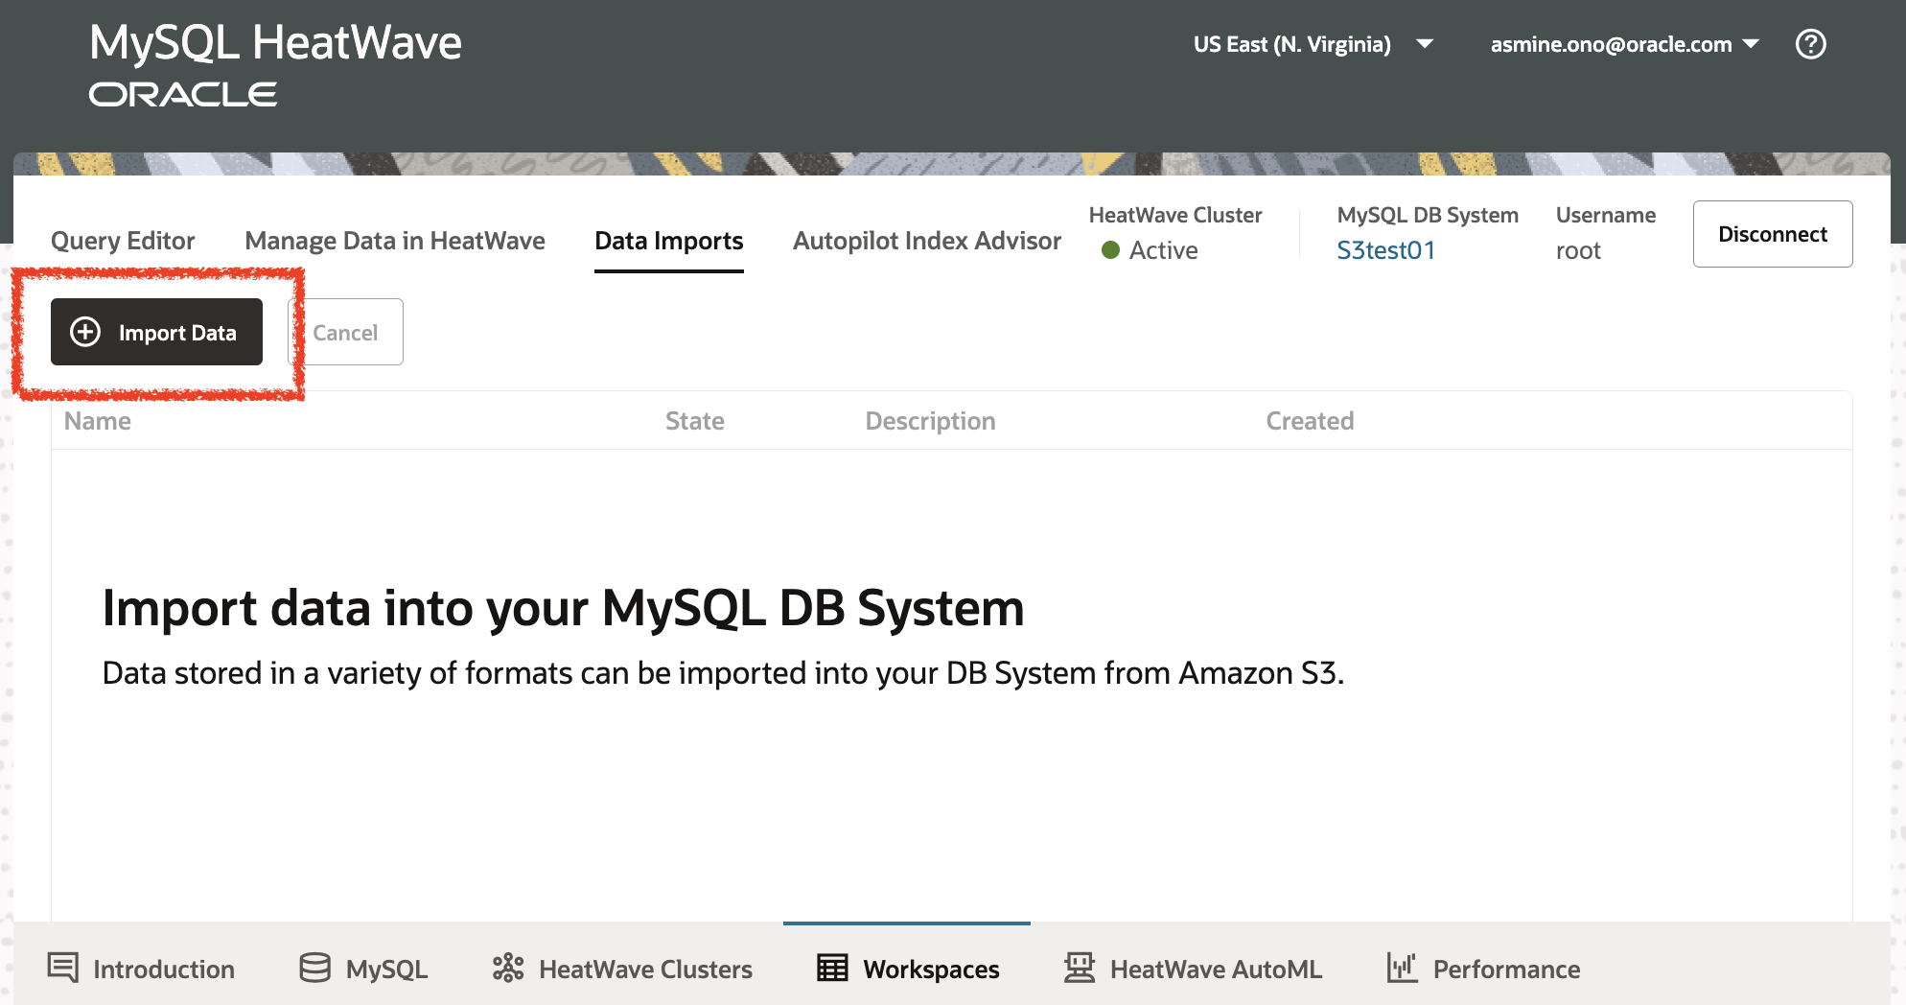Image resolution: width=1906 pixels, height=1005 pixels.
Task: Select the Autopilot Index Advisor tab
Action: pyautogui.click(x=927, y=241)
